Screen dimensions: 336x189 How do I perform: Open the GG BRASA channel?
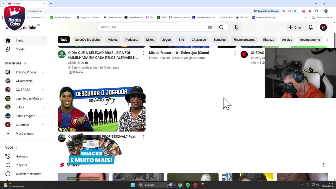click(25, 90)
